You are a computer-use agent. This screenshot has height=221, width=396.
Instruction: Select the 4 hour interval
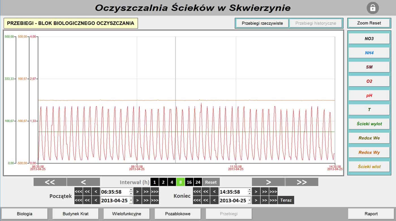point(172,182)
